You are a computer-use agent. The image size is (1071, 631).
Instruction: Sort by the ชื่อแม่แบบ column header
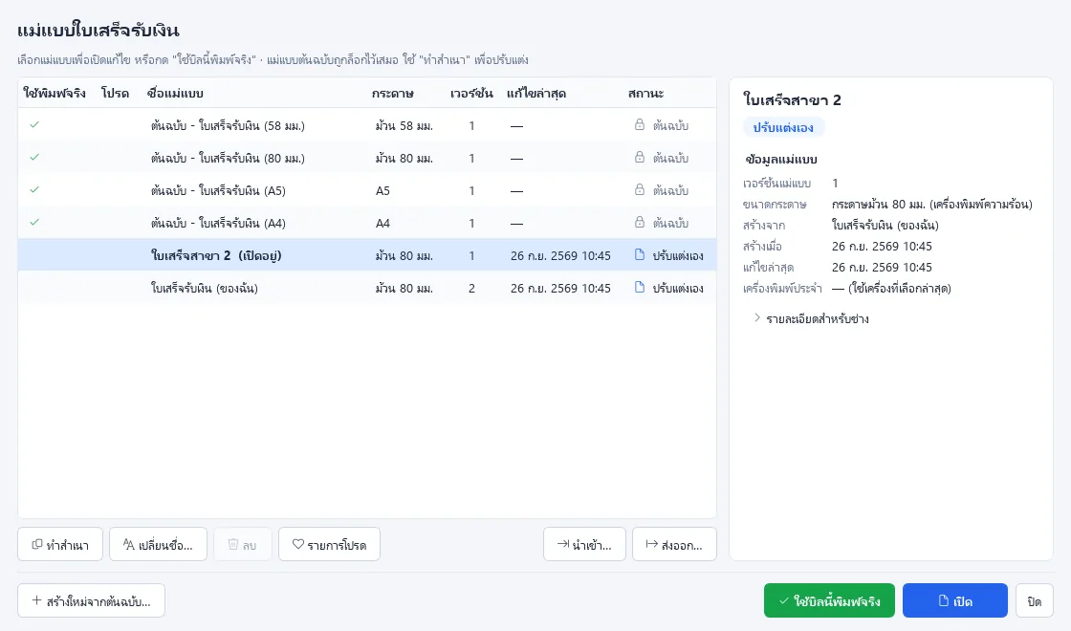click(175, 94)
